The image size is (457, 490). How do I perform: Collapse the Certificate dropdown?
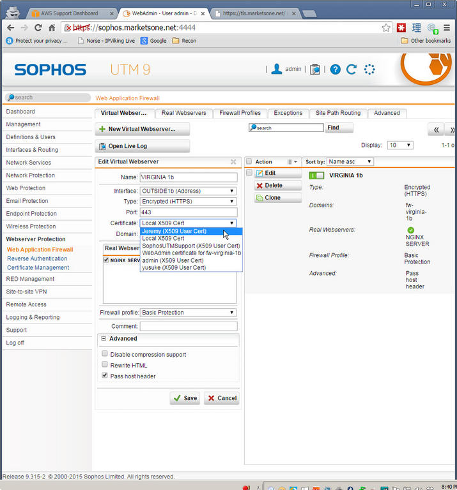coord(188,223)
